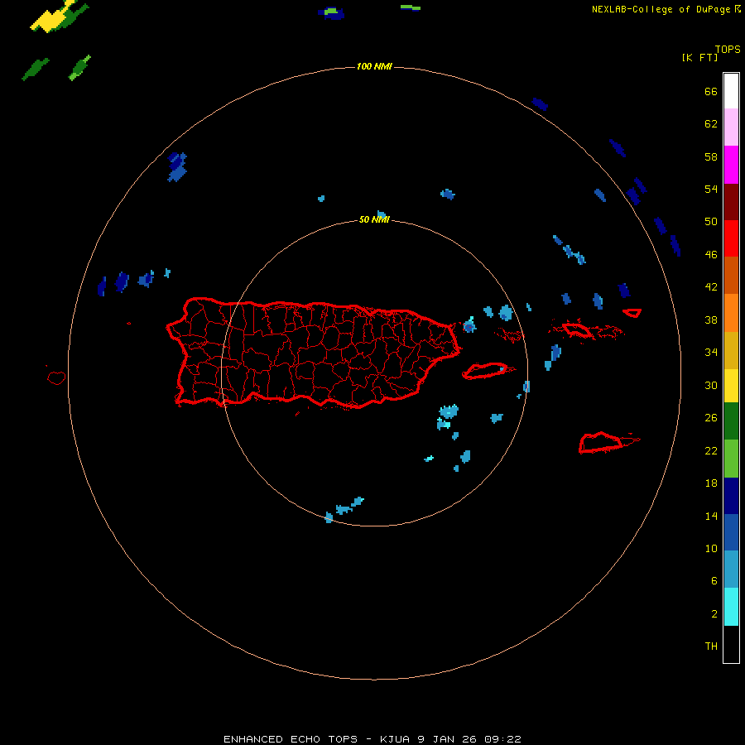745x745 pixels.
Task: Click the legend value '34'
Action: click(711, 352)
